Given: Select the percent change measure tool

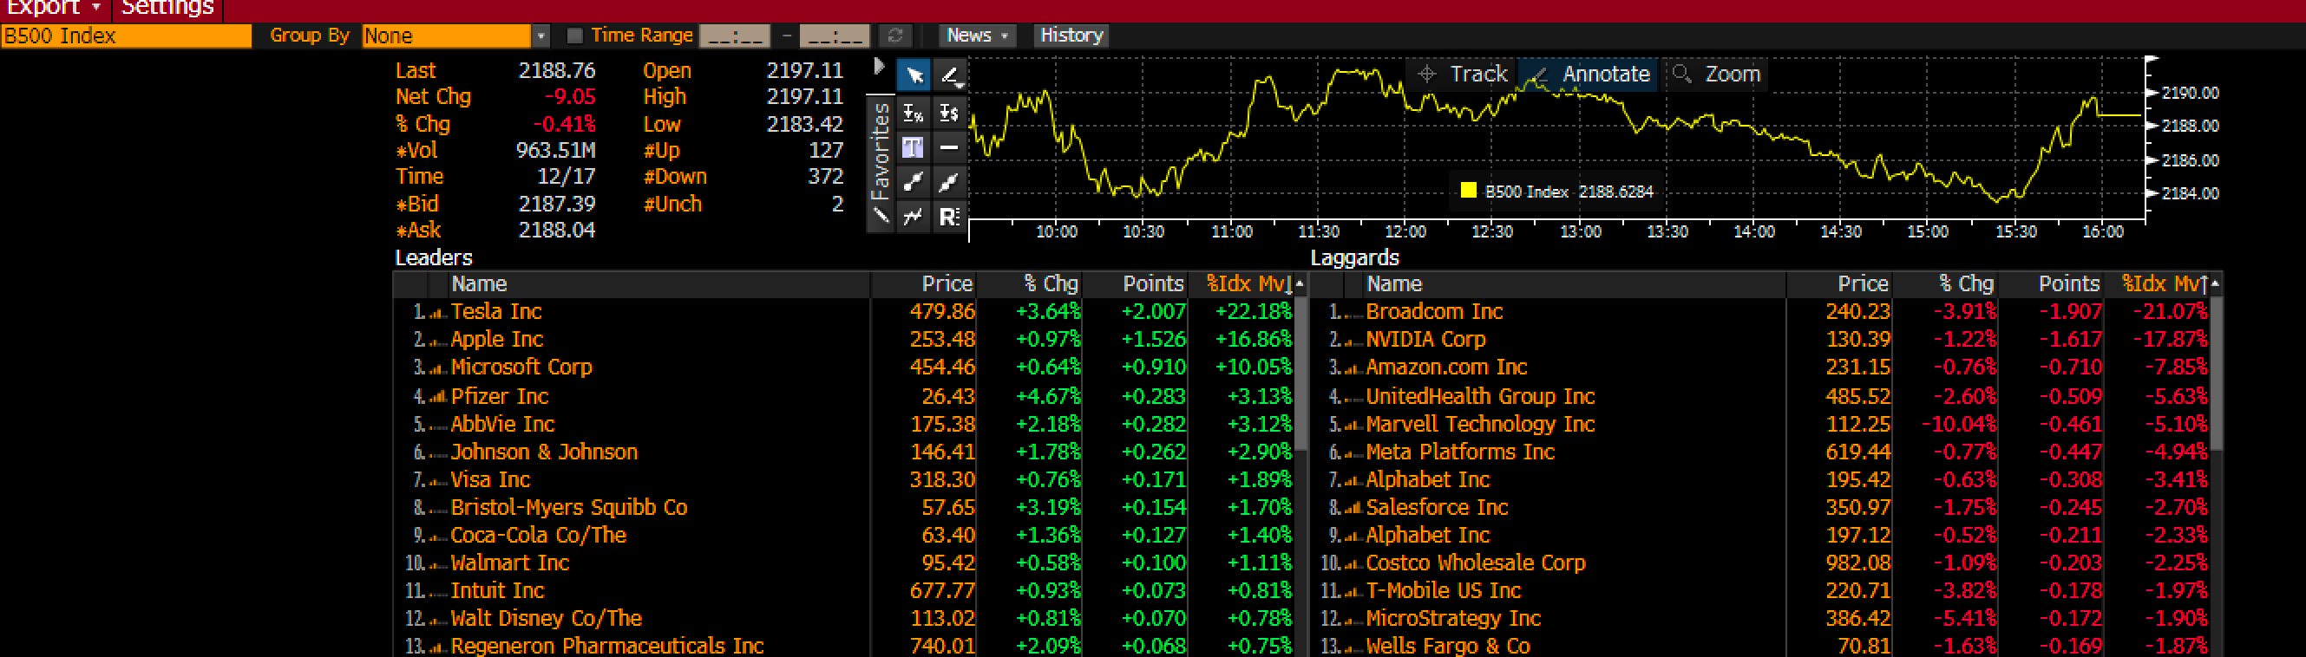Looking at the screenshot, I should pyautogui.click(x=913, y=113).
